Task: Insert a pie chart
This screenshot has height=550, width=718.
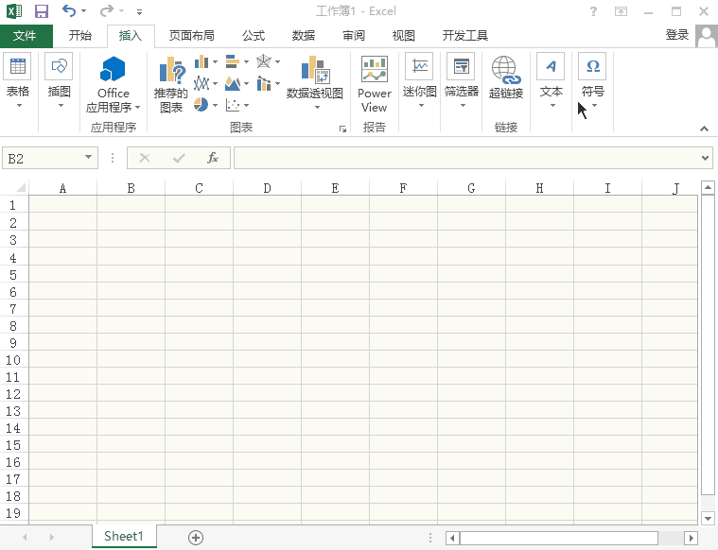Action: coord(201,105)
